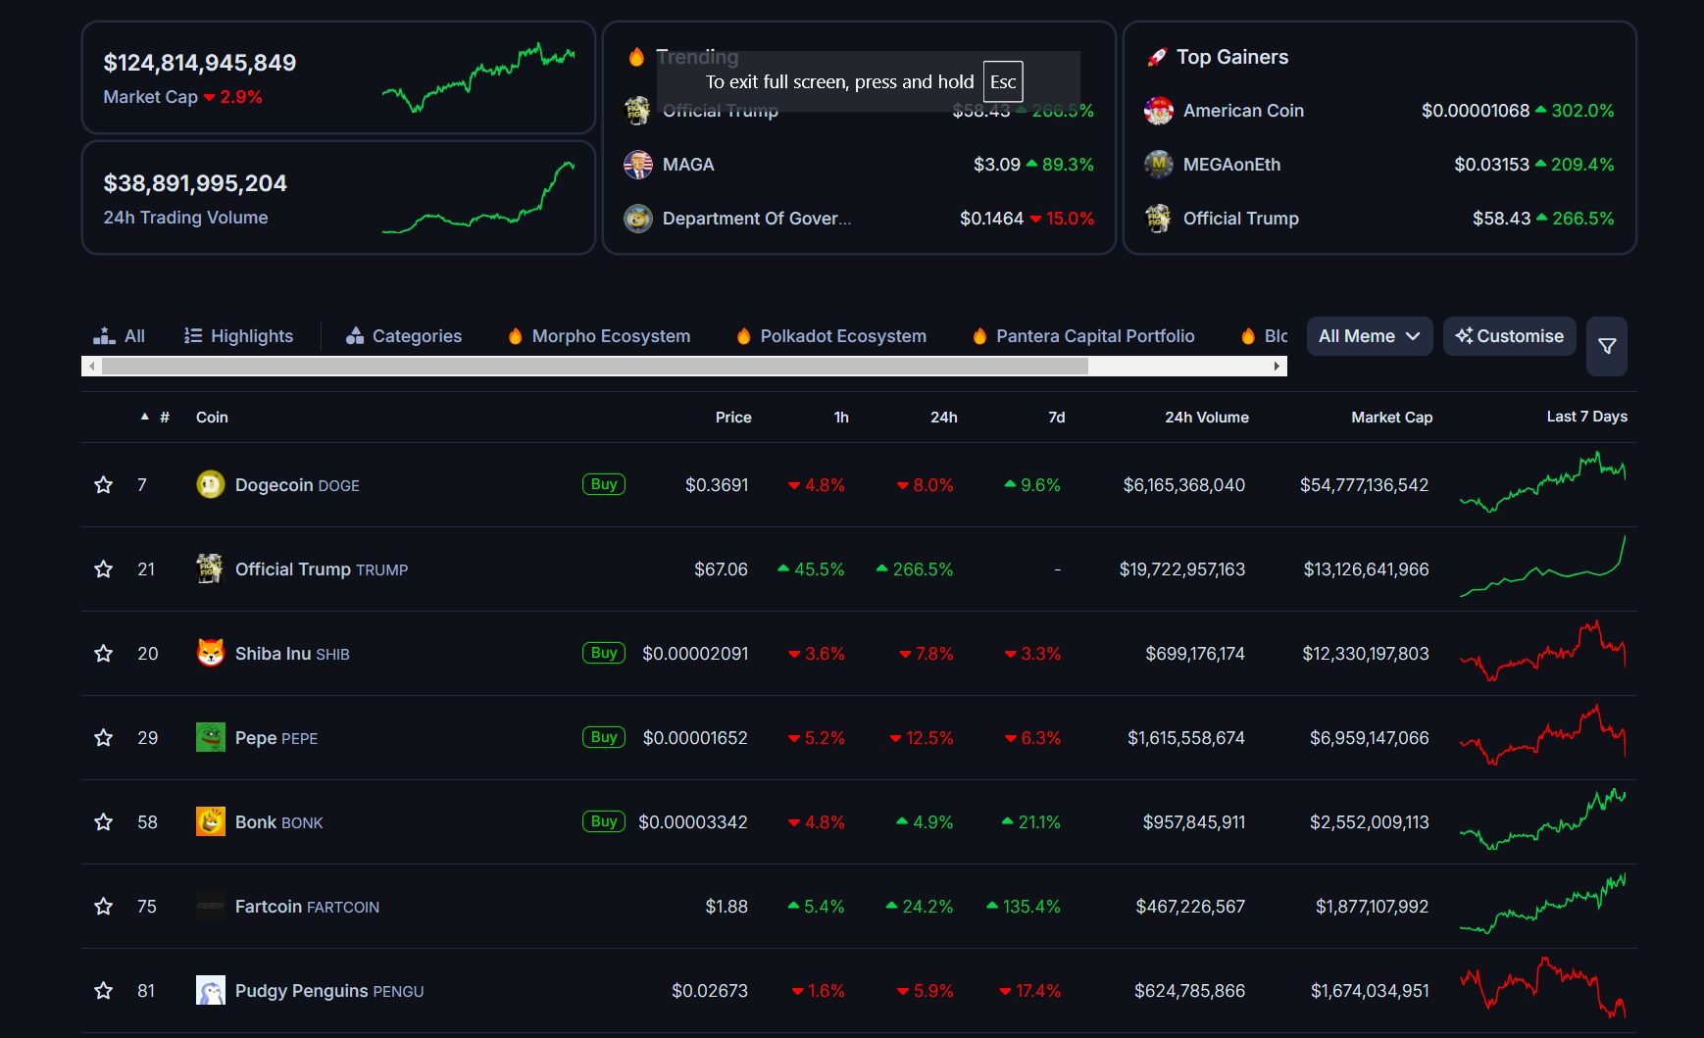Sort by the Market Cap column header

(1392, 417)
